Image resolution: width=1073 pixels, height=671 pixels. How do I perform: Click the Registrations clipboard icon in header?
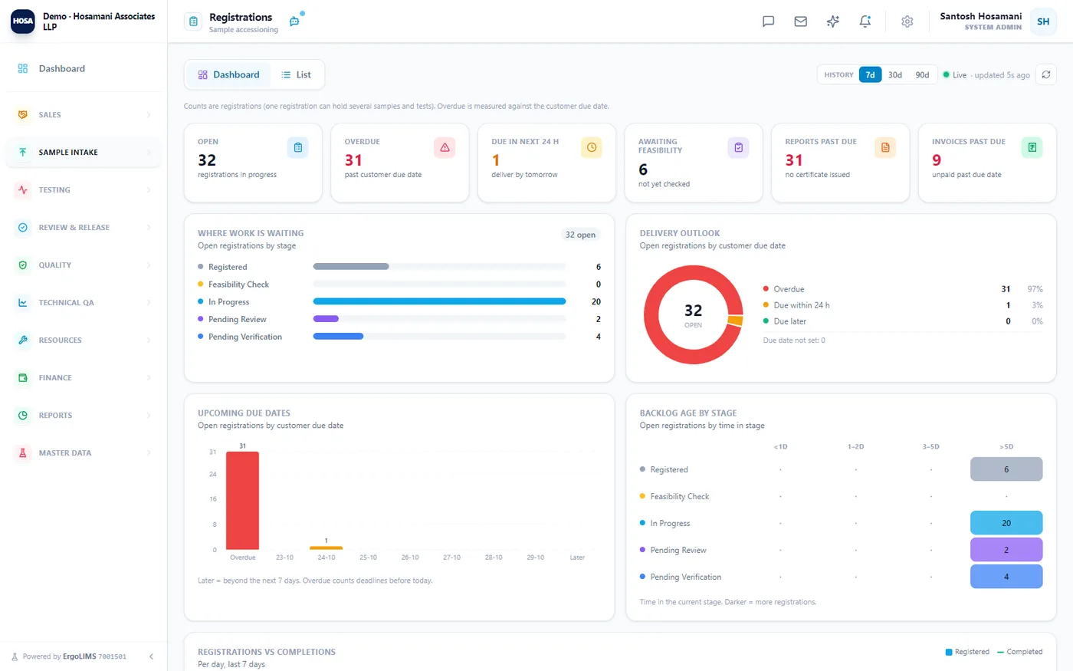(193, 21)
